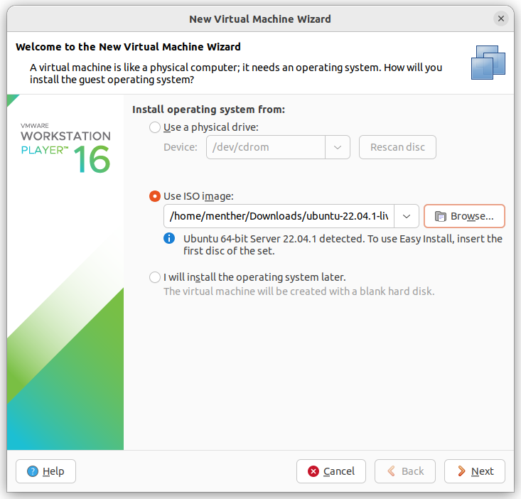
Task: Expand the /dev/cdrom device dropdown
Action: [338, 147]
